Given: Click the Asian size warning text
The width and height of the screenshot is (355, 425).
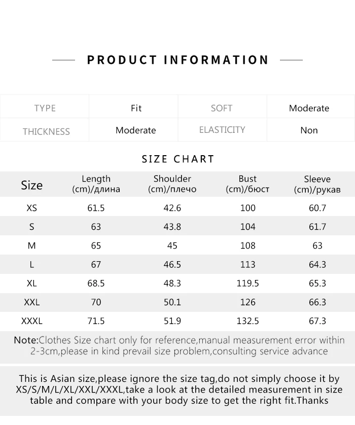Looking at the screenshot, I should point(179,389).
